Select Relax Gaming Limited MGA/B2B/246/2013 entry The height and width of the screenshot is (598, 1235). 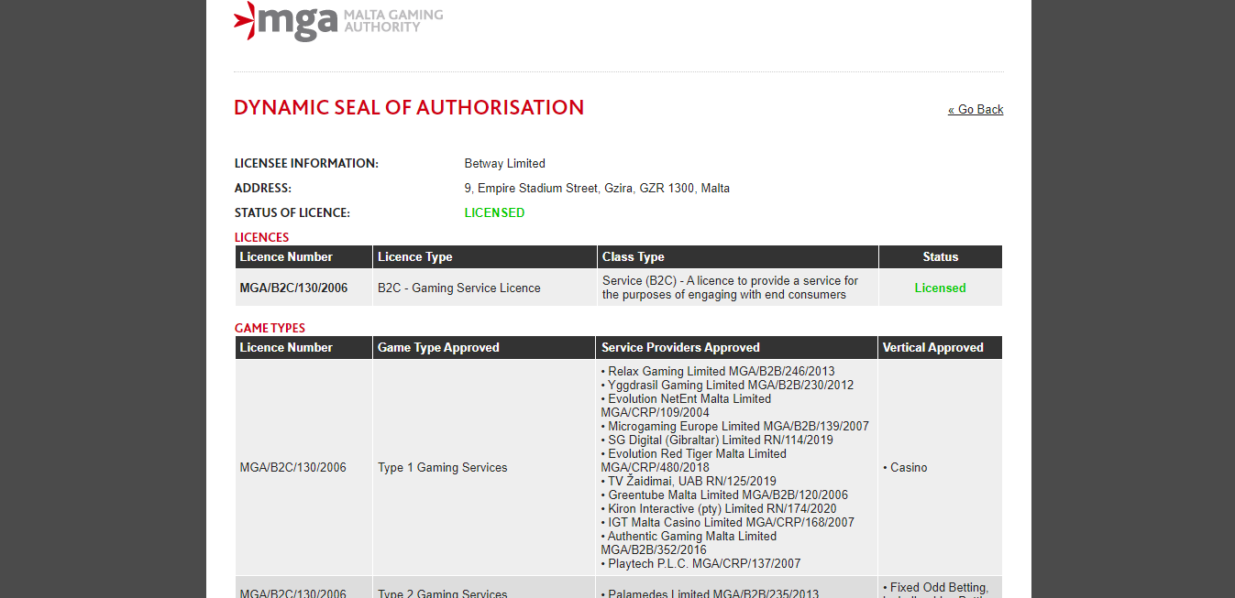point(718,372)
